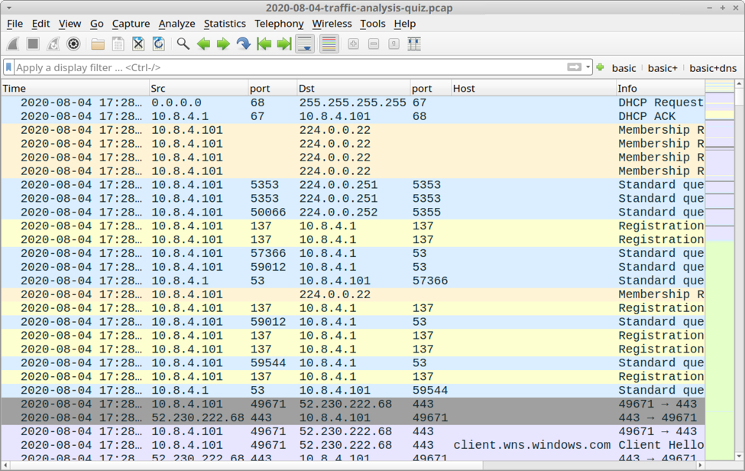Jump to the first packet

(x=264, y=44)
